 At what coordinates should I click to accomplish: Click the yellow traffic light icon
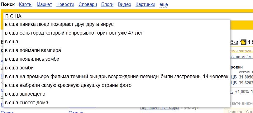243,42
